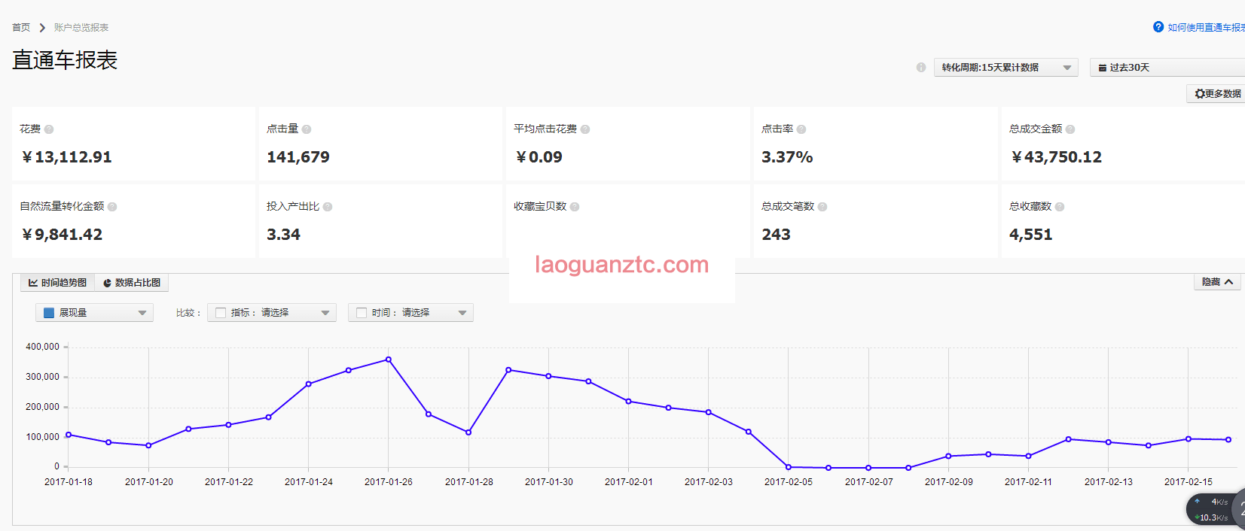The image size is (1245, 531).
Task: Click the 点击率 value 3.37%
Action: click(x=787, y=157)
